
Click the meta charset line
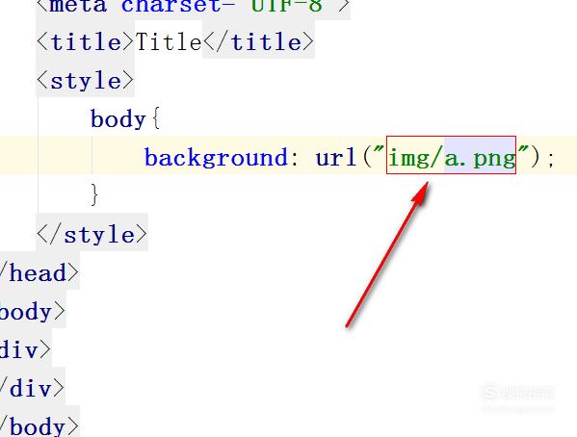tap(193, 6)
